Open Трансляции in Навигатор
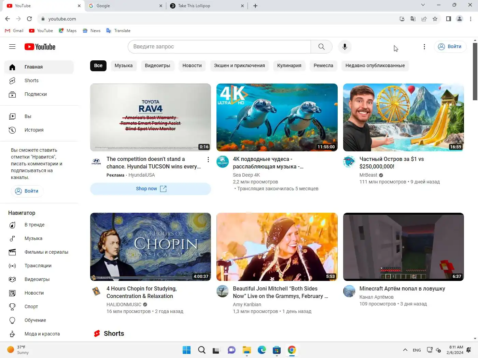This screenshot has height=358, width=478. (39, 266)
